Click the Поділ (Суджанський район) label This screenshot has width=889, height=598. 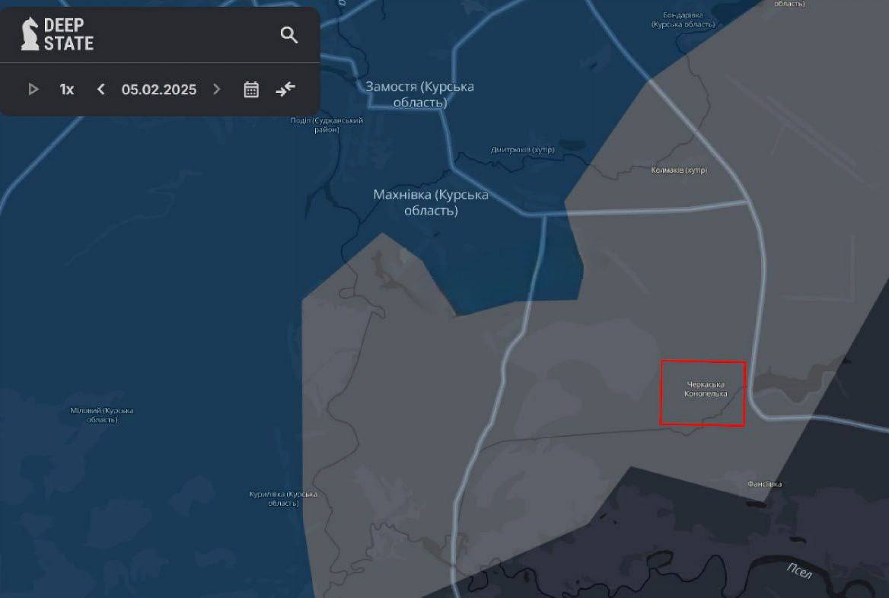tap(327, 125)
